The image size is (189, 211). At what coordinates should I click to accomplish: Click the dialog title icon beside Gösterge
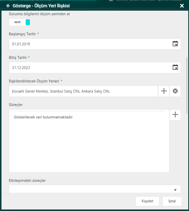(8, 6)
